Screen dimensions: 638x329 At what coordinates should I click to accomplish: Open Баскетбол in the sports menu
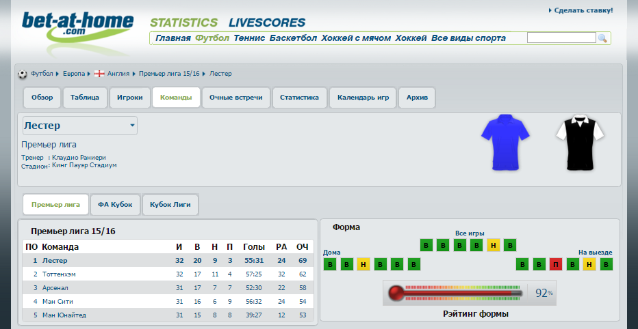tap(293, 38)
